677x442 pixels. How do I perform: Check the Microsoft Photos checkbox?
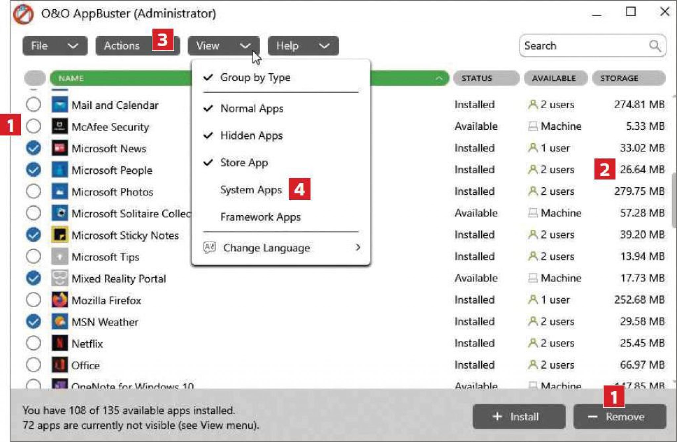click(33, 191)
